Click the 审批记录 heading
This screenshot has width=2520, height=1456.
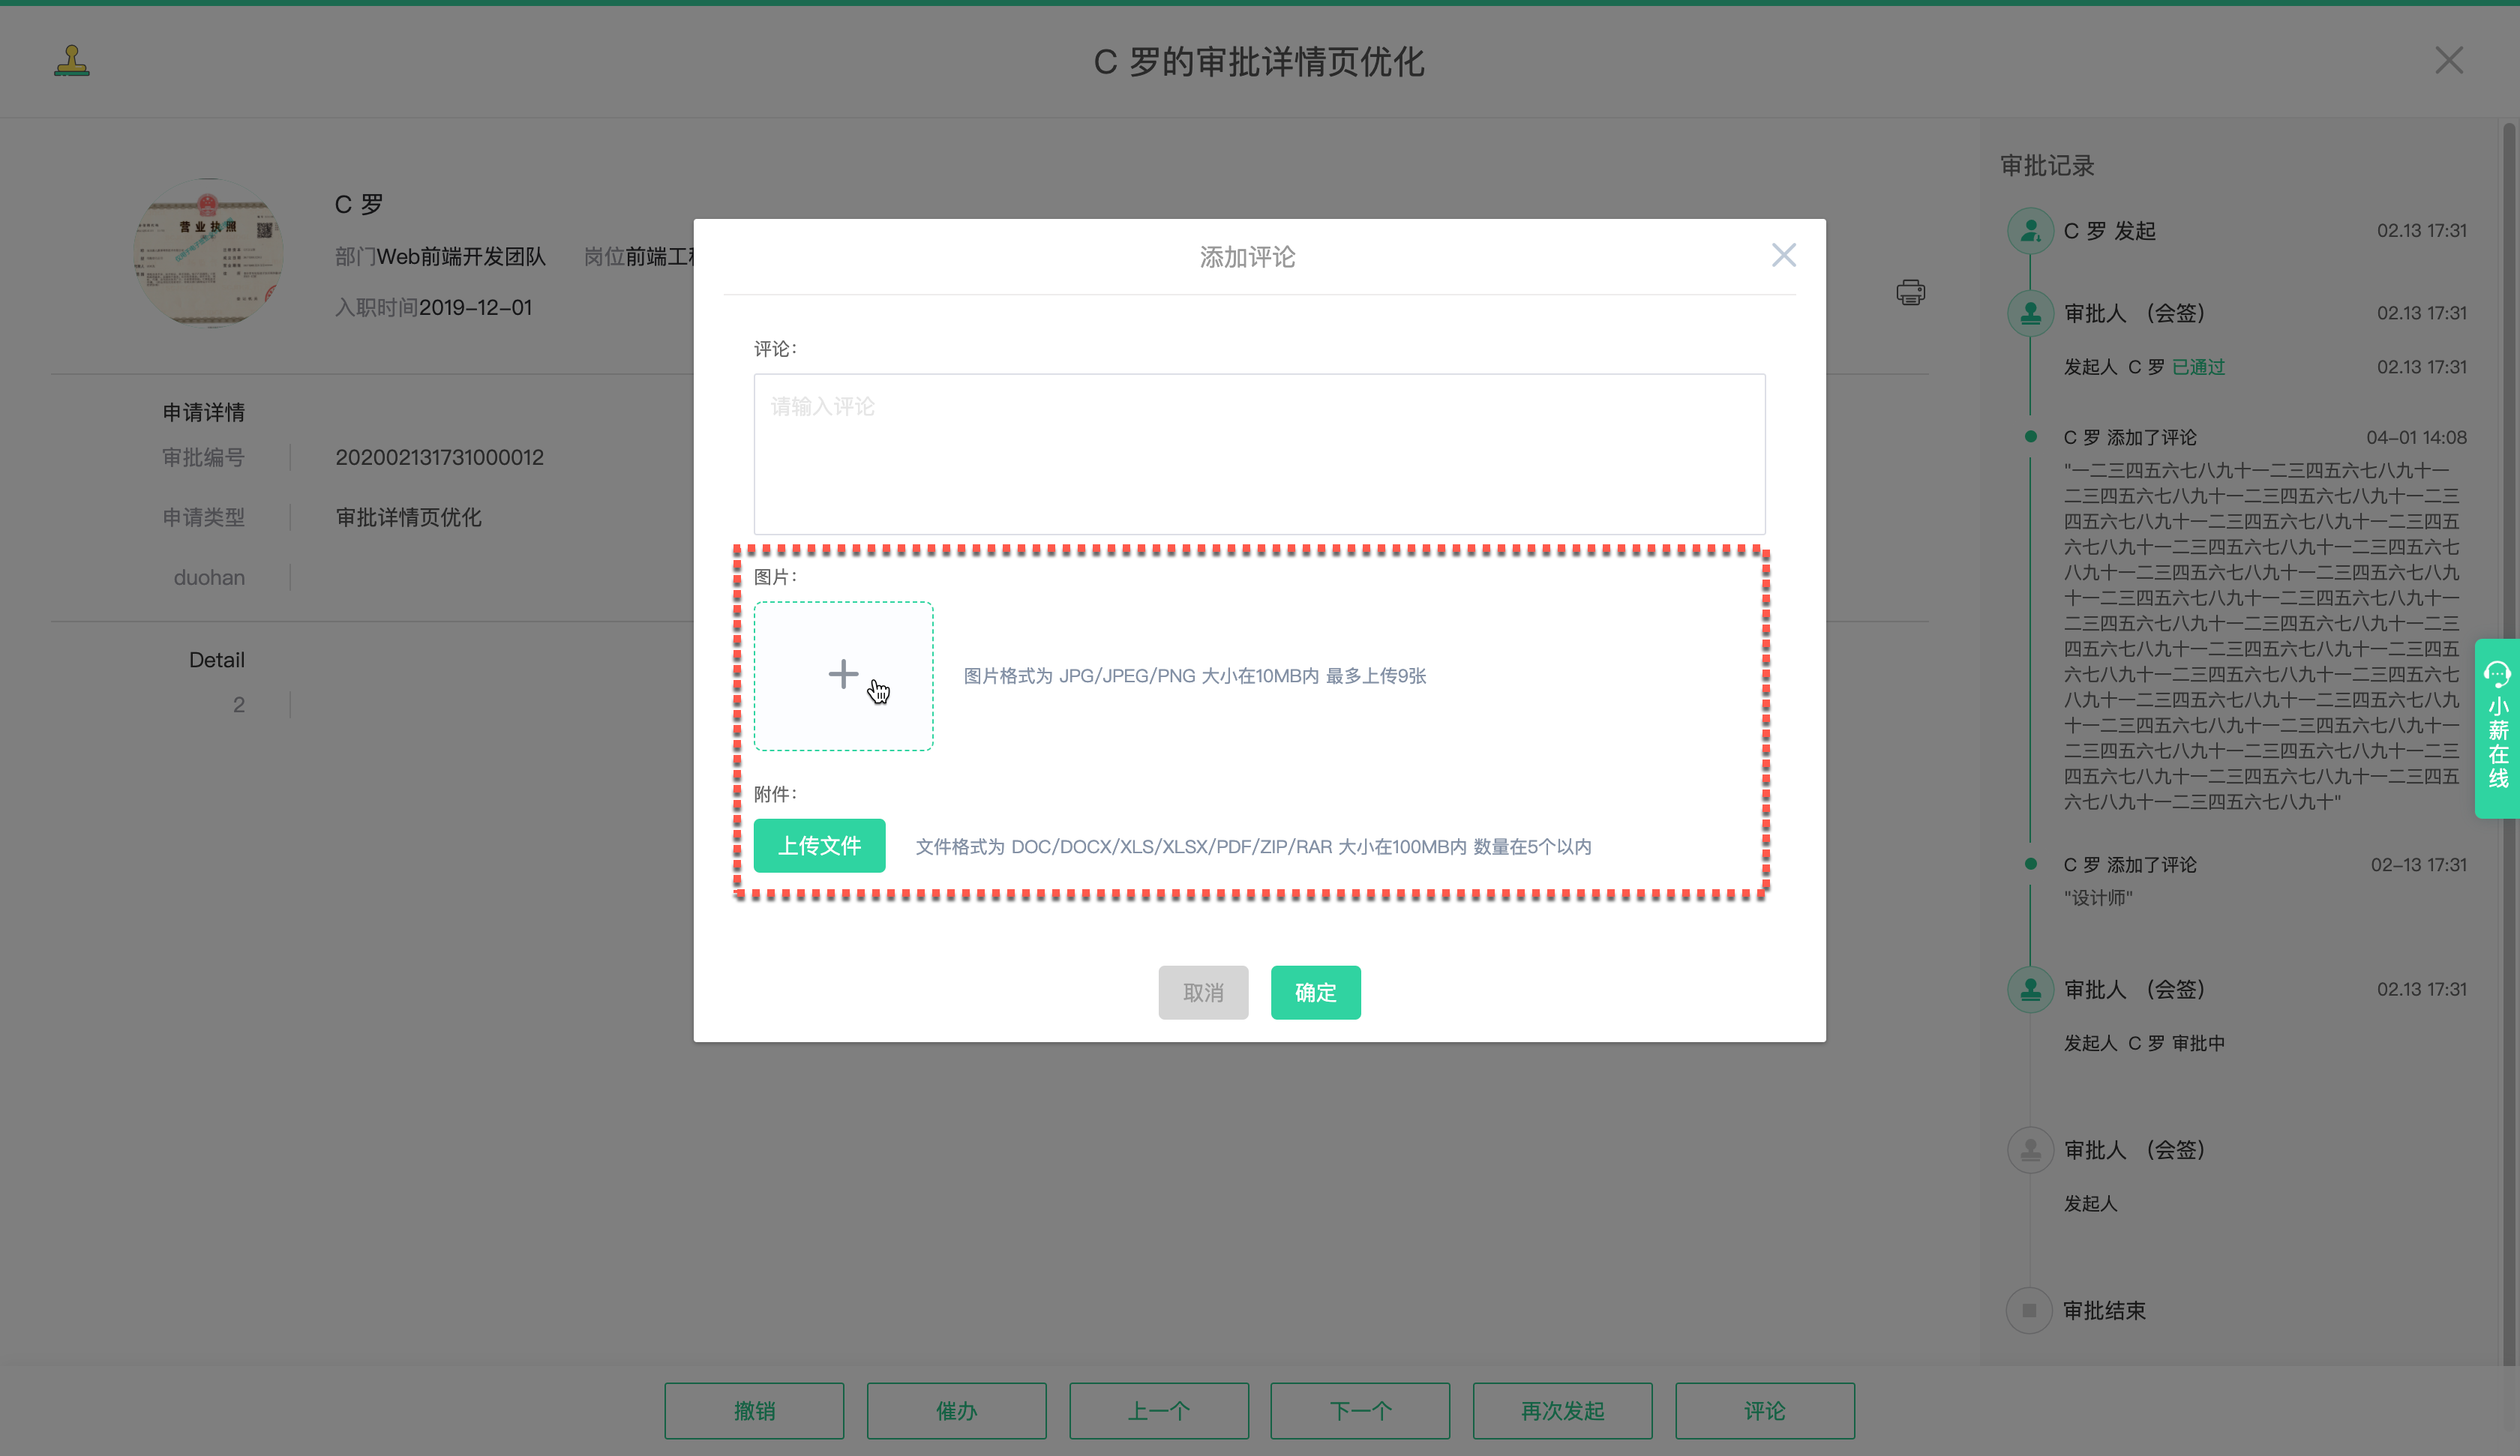click(2047, 165)
